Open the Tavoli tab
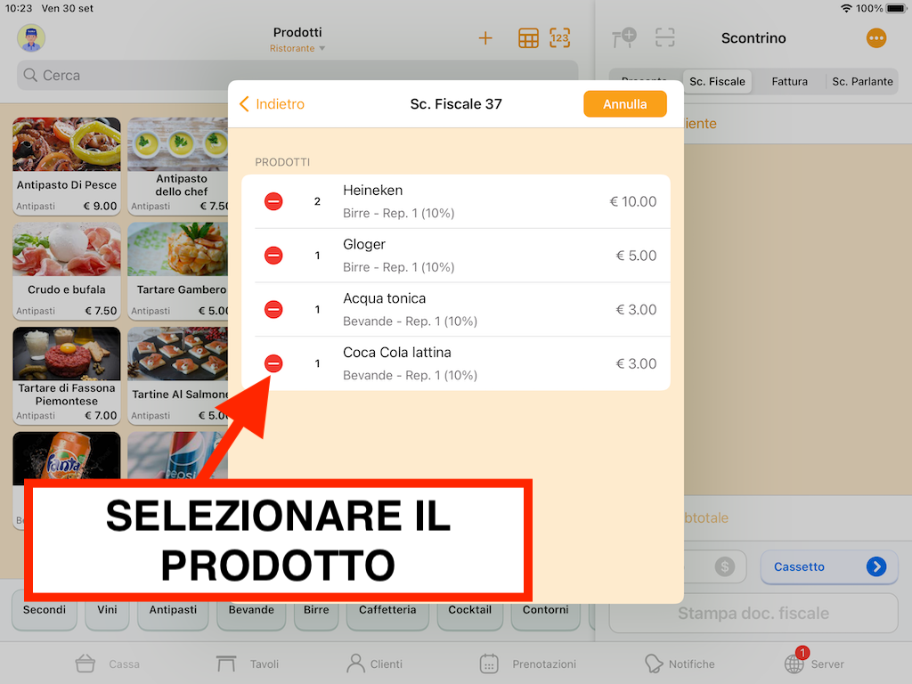Image resolution: width=912 pixels, height=684 pixels. point(248,664)
